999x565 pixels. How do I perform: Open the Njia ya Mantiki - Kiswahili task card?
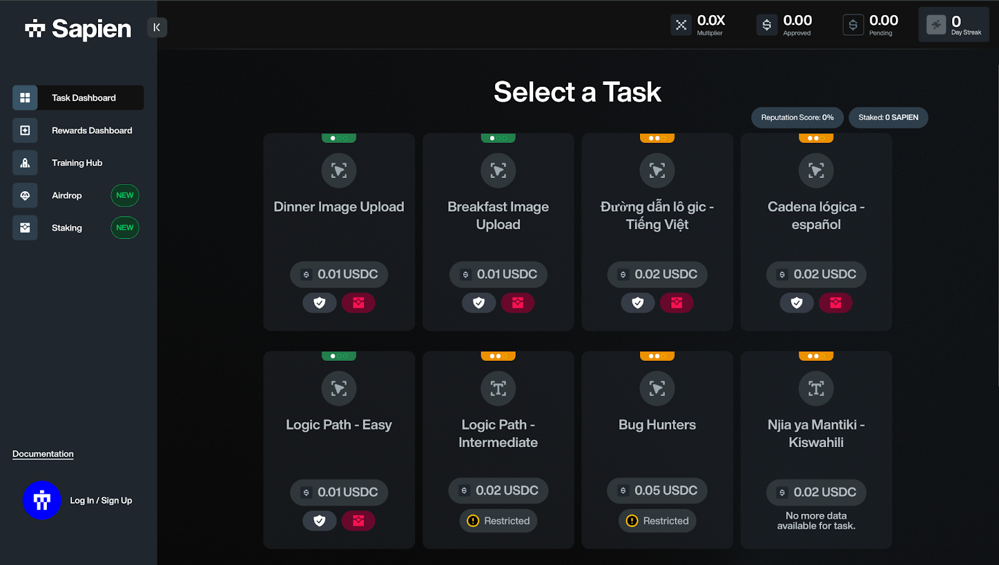click(816, 433)
